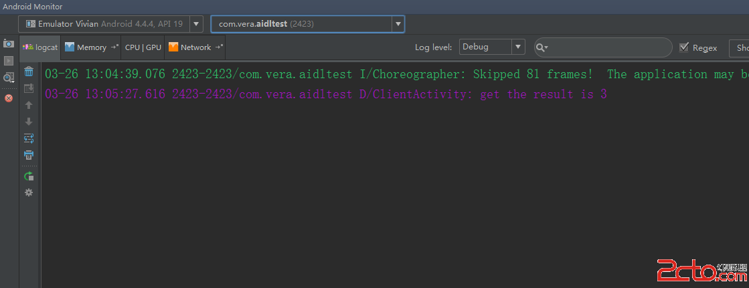Open the Emulator Vivian device dropdown
The width and height of the screenshot is (749, 288).
coord(110,24)
